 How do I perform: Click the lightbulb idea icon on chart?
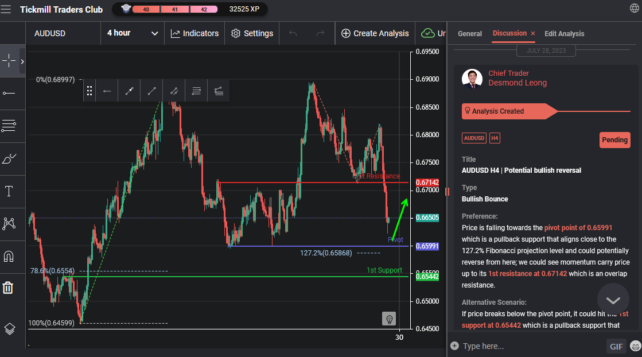pyautogui.click(x=389, y=319)
